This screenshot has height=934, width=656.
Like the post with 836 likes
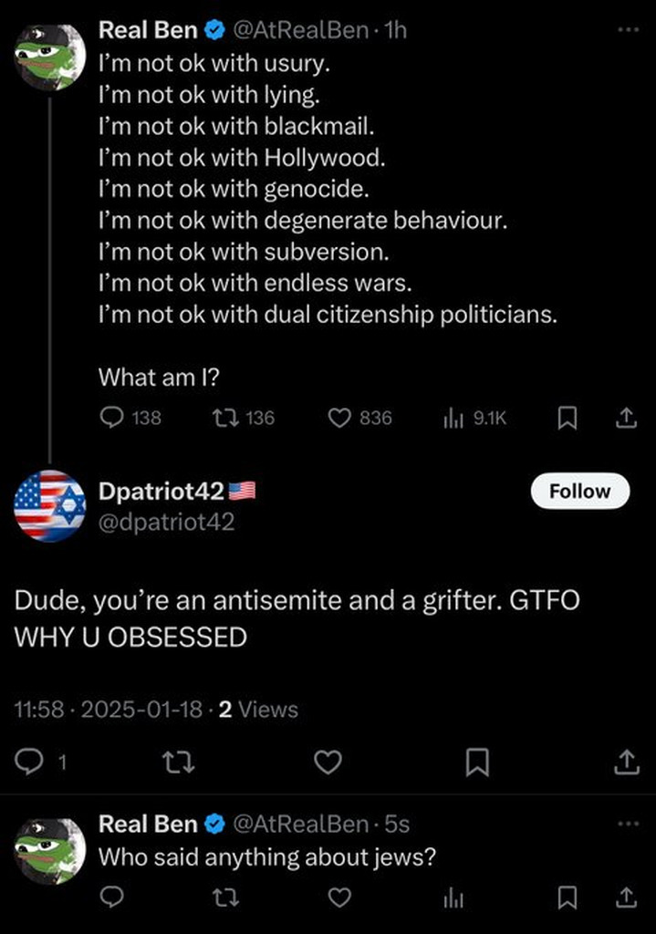coord(339,418)
